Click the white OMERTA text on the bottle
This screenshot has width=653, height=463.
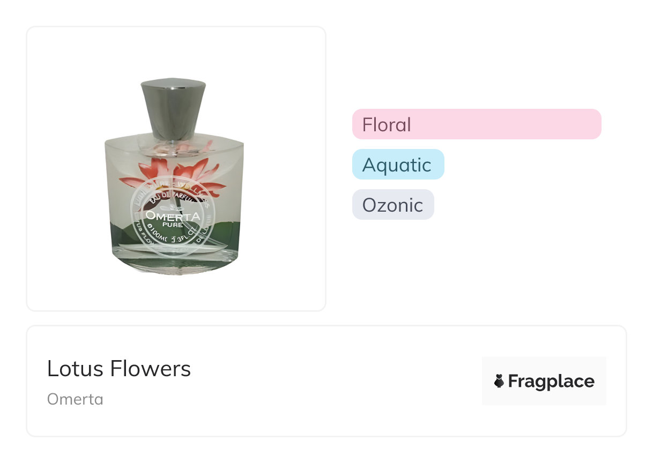pos(173,216)
